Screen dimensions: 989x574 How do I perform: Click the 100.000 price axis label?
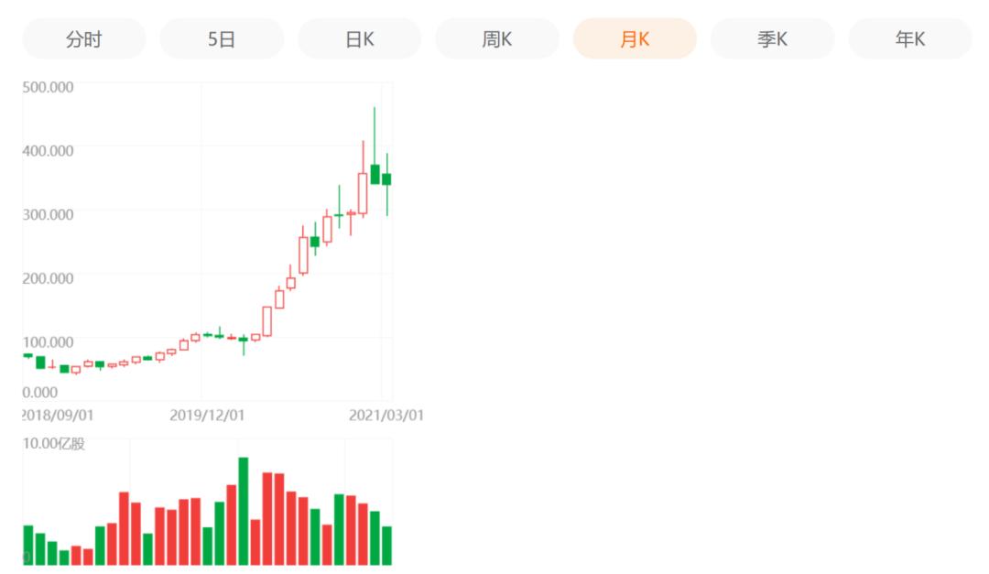point(48,341)
